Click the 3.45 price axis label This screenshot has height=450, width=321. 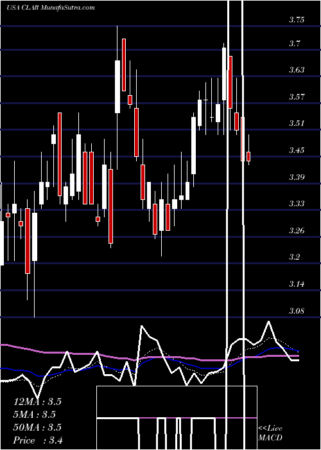point(297,150)
